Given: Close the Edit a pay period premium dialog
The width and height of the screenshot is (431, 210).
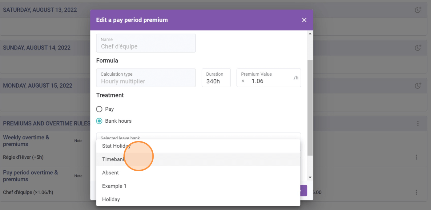Looking at the screenshot, I should 304,20.
